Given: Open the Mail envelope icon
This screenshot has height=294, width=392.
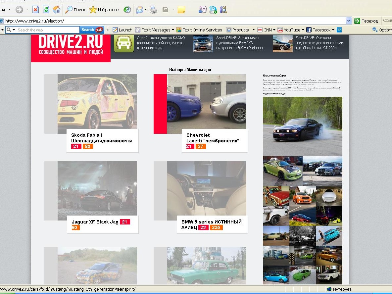Looking at the screenshot, I should click(x=139, y=10).
